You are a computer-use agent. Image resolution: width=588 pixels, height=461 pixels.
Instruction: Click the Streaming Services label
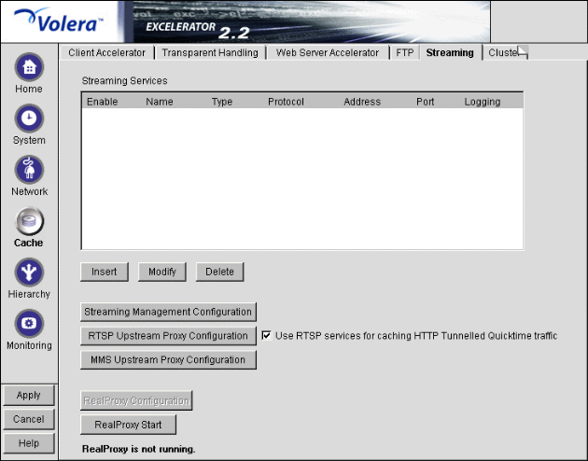(124, 80)
